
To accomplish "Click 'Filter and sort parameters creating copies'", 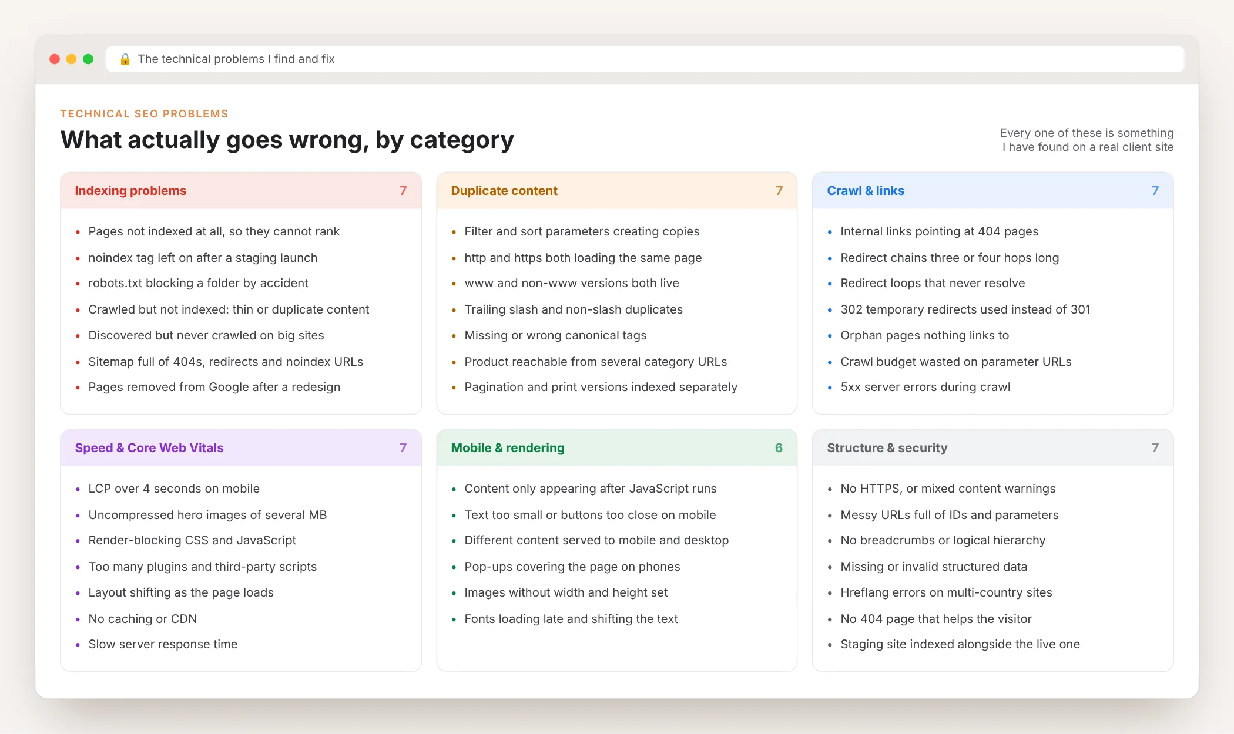I will (582, 231).
